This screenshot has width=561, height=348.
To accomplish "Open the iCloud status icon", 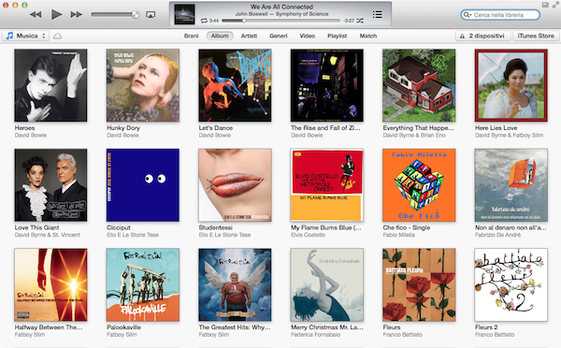I will [58, 36].
